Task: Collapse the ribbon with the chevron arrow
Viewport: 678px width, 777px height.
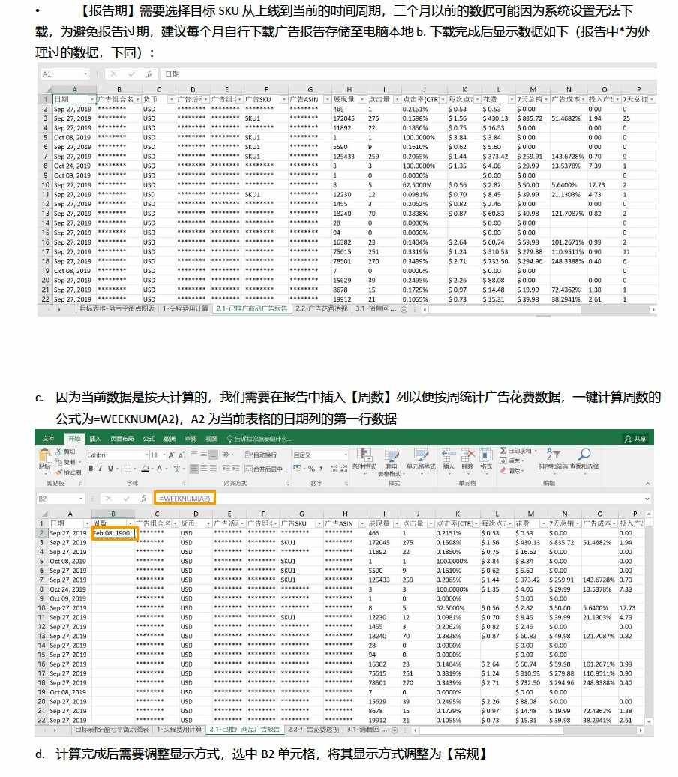Action: pyautogui.click(x=647, y=484)
